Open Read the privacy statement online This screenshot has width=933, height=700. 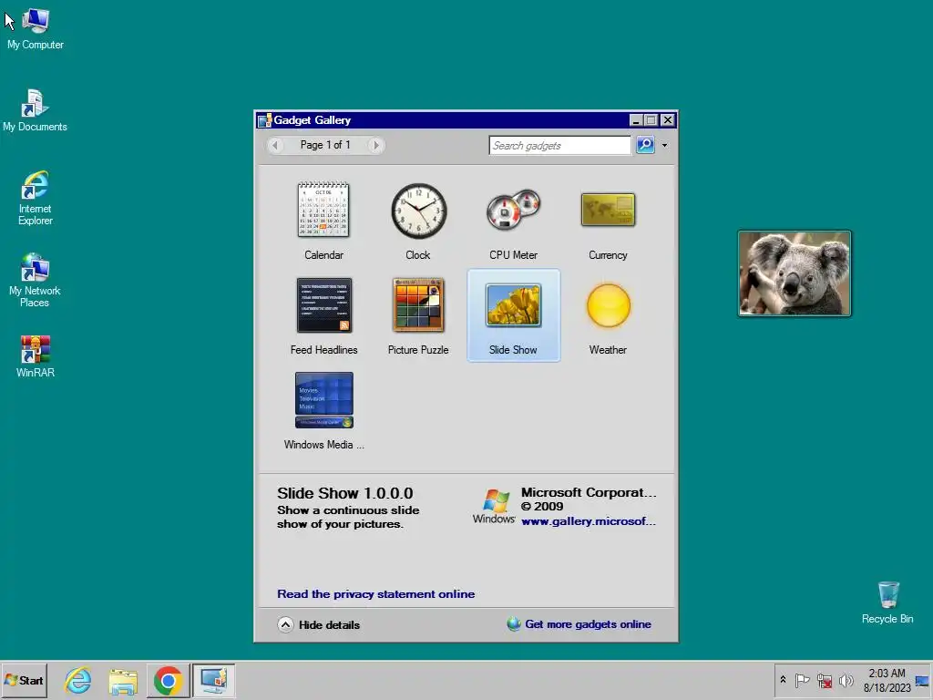pyautogui.click(x=376, y=594)
